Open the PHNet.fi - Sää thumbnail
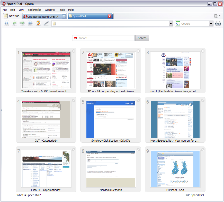Viewport: 224px width, 202px height. click(175, 169)
